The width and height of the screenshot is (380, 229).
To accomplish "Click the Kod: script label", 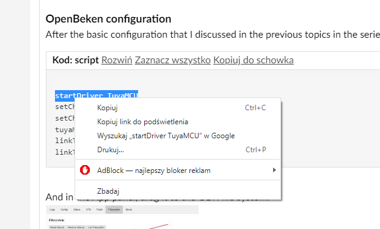I will [76, 60].
